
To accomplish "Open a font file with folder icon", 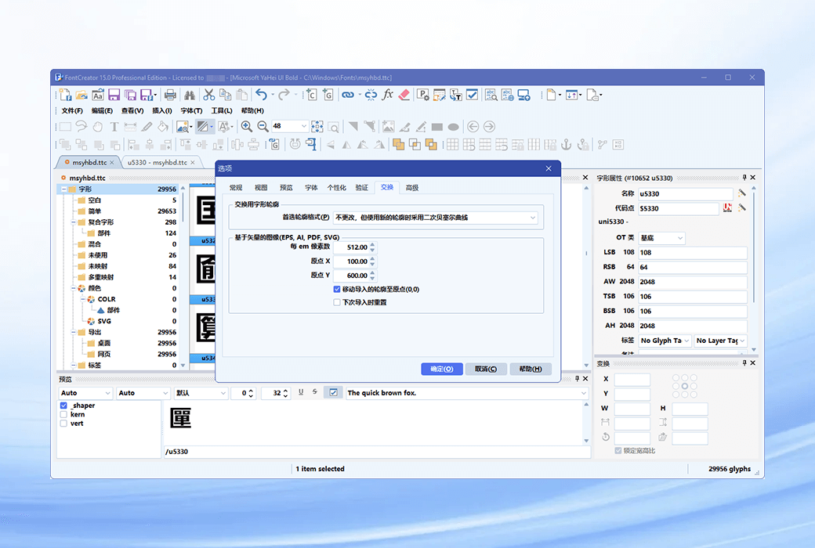I will 81,95.
